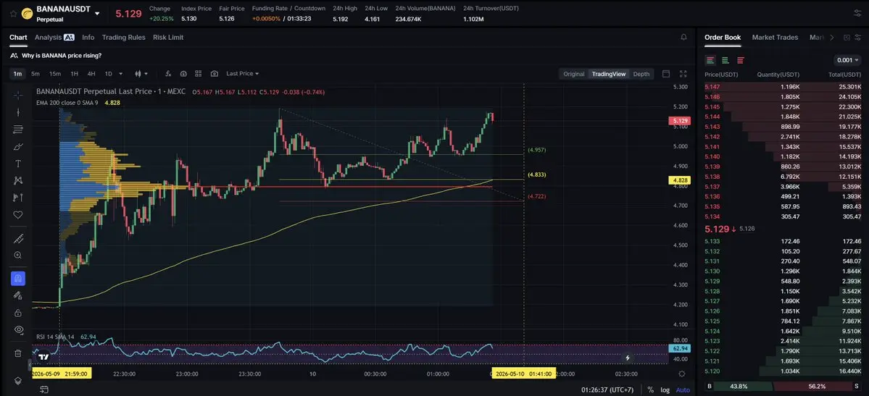Toggle hide all drawings eye icon
The width and height of the screenshot is (869, 396).
tap(17, 329)
